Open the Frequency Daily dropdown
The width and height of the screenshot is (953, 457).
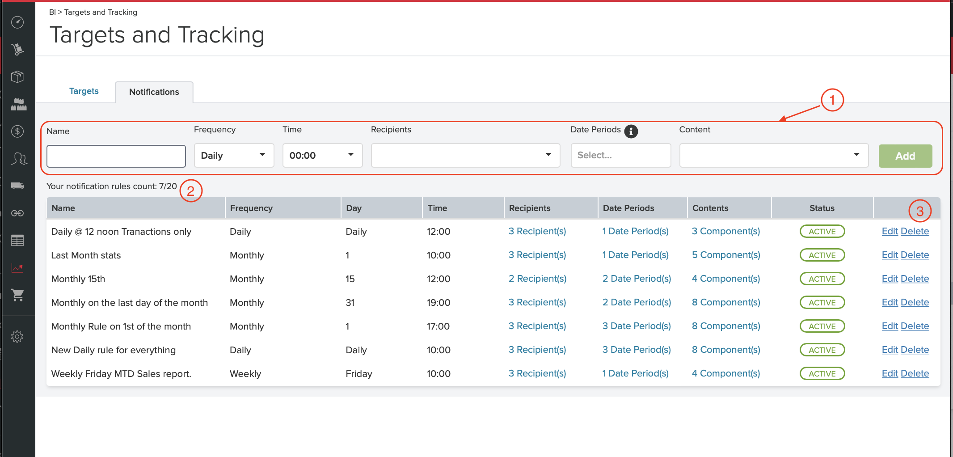click(234, 156)
